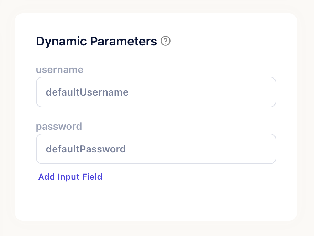Click the word Dynamic in title
This screenshot has width=314, height=236.
(x=61, y=41)
